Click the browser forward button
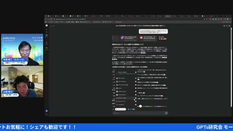Viewport: 233px width, 131px height. (x=48, y=19)
